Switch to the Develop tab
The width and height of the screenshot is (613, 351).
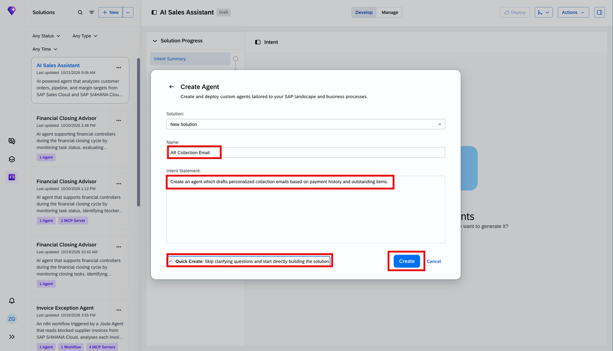coord(364,12)
